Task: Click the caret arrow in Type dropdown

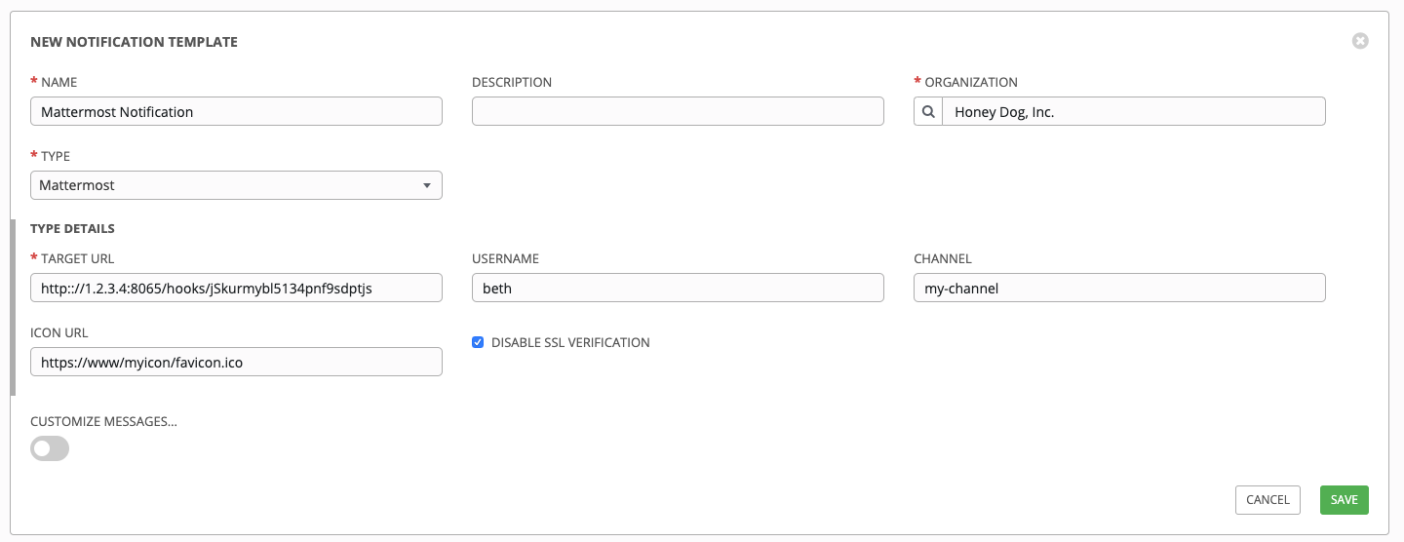Action: [x=426, y=185]
